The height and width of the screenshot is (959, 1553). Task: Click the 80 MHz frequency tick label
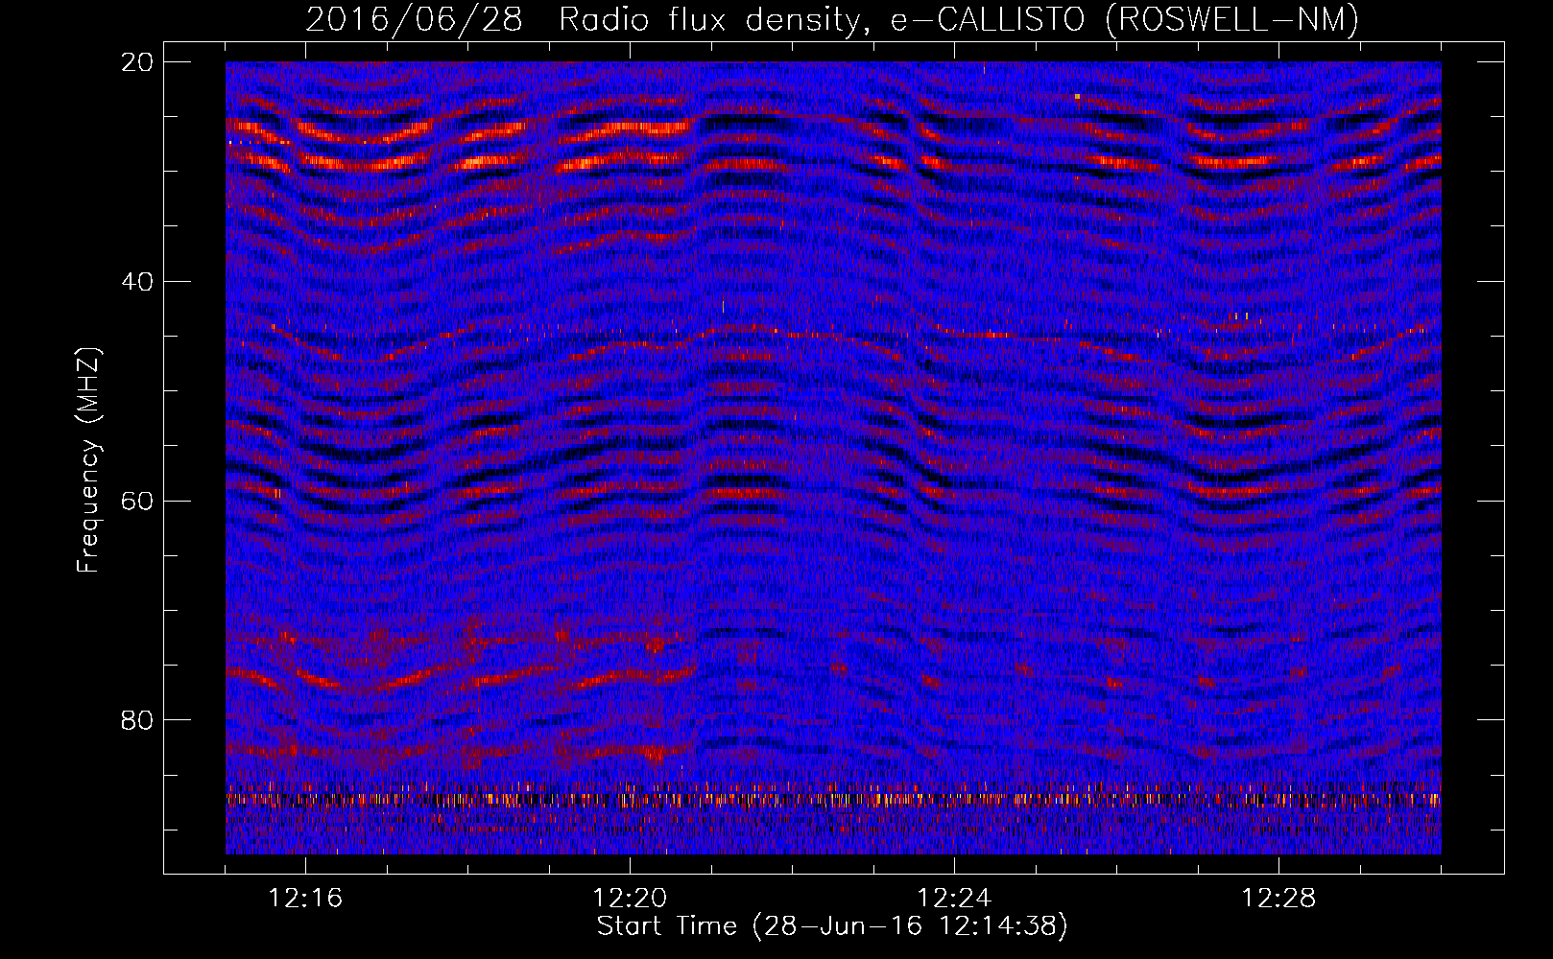[x=138, y=720]
